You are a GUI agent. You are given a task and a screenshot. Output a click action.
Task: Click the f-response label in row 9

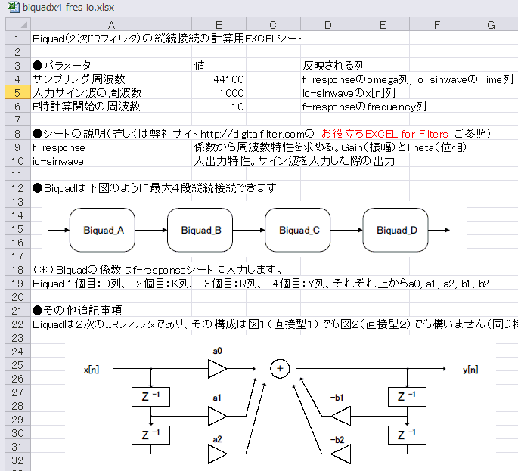(58, 147)
